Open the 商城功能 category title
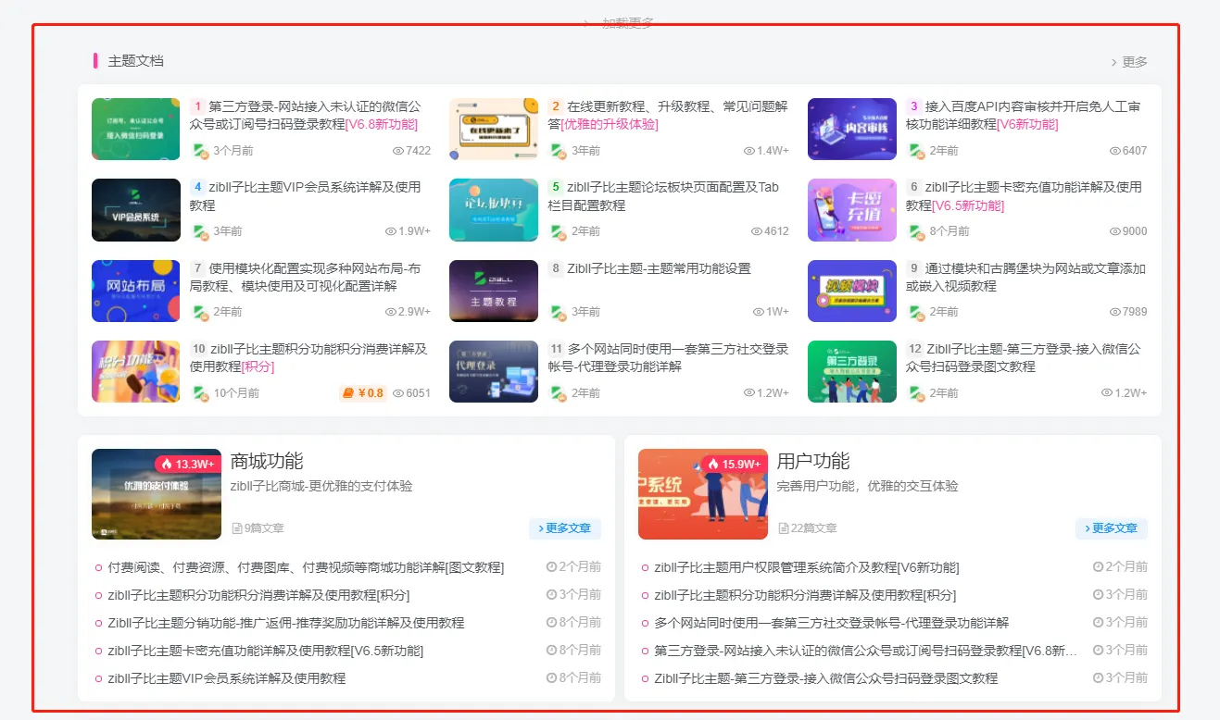 tap(267, 462)
